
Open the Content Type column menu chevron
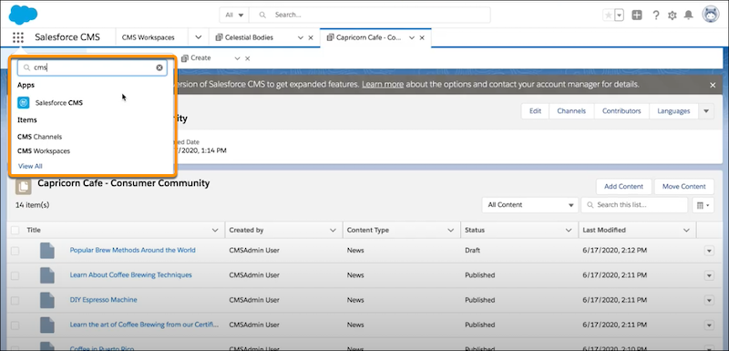(450, 230)
